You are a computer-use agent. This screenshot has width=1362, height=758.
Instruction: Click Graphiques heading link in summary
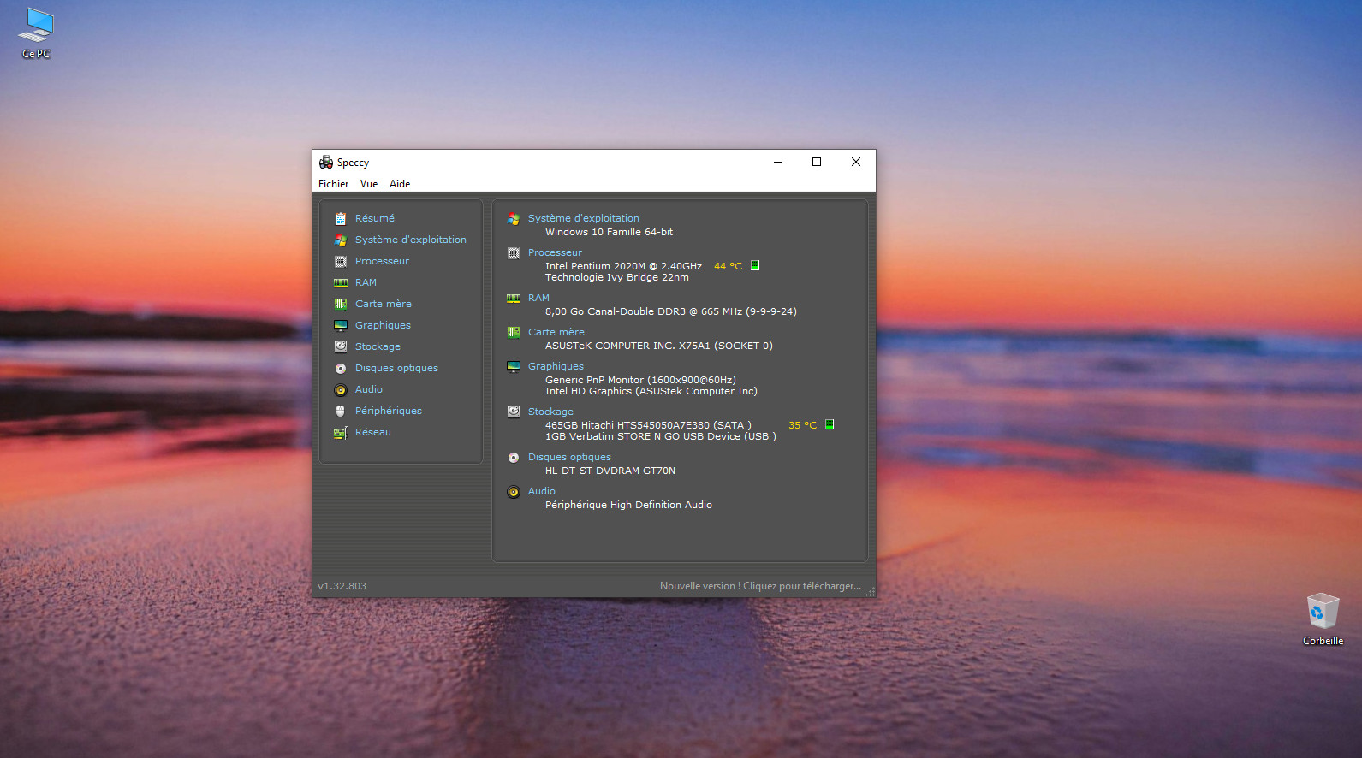(556, 366)
